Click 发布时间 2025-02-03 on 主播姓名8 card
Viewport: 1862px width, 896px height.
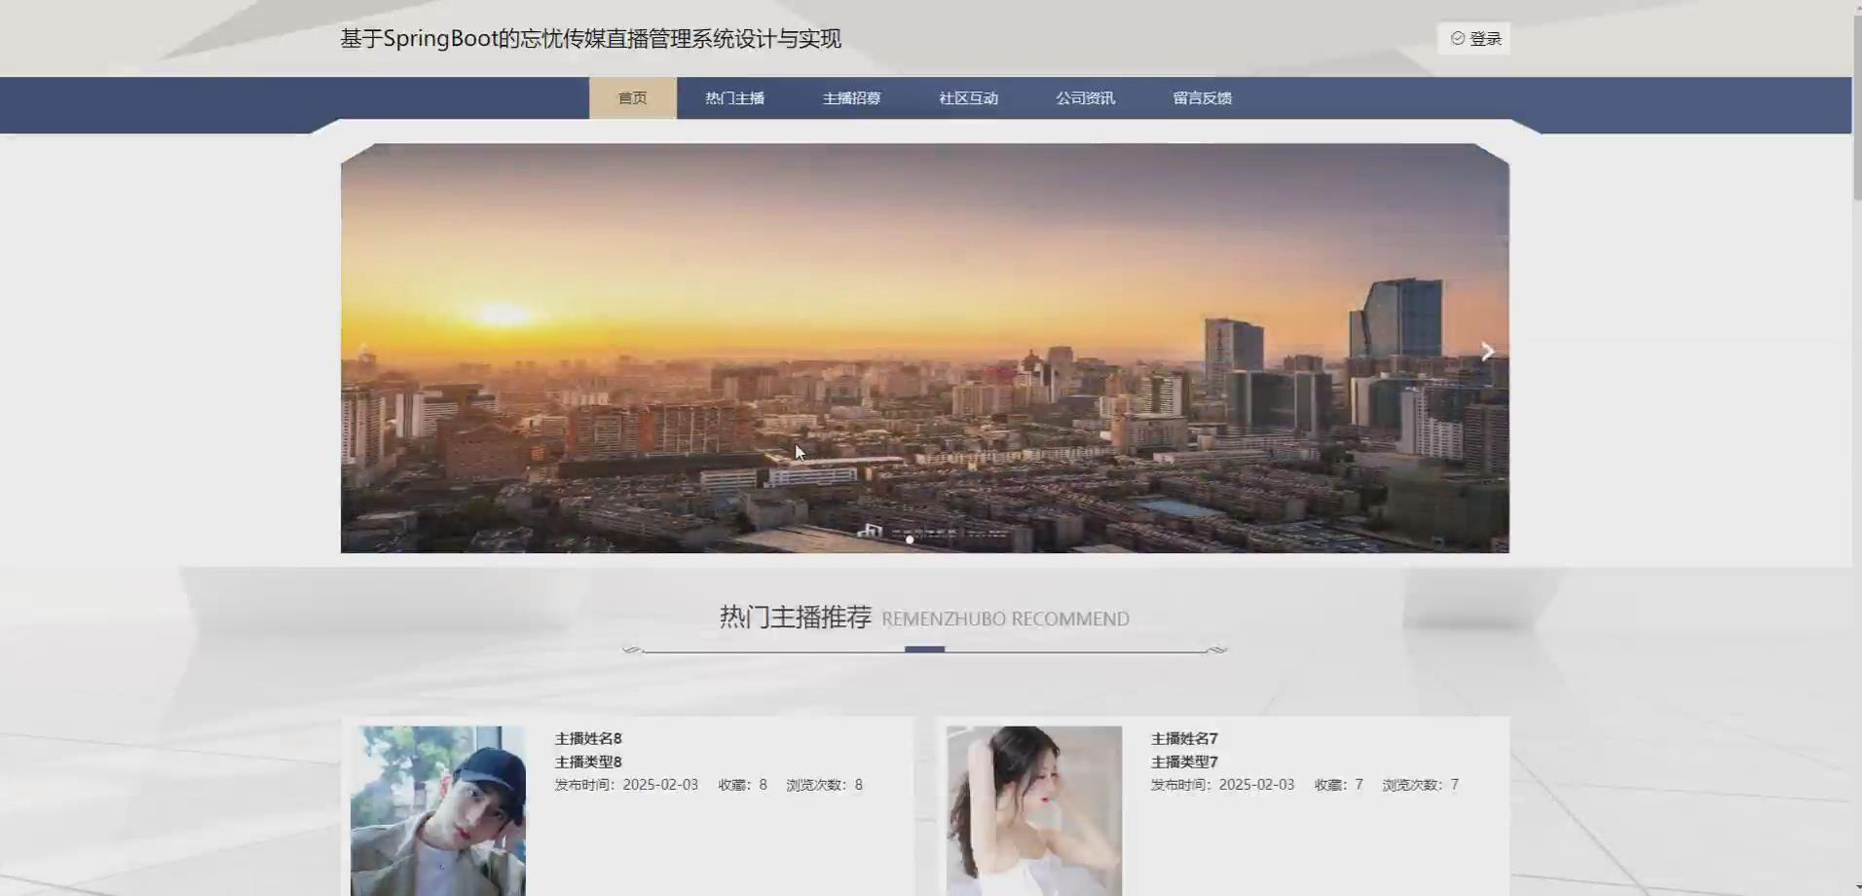(626, 785)
